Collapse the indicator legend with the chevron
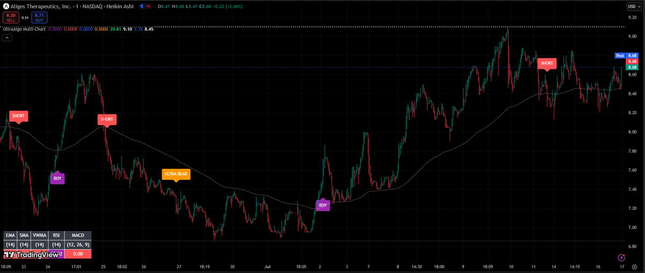 click(7, 38)
